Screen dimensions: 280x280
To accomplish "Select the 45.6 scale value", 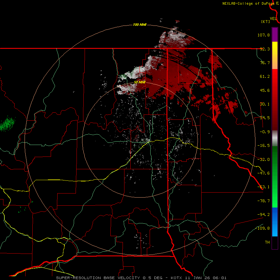I will pyautogui.click(x=265, y=90).
